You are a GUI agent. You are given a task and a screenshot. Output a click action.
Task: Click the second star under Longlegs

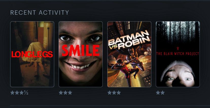[x=17, y=93]
